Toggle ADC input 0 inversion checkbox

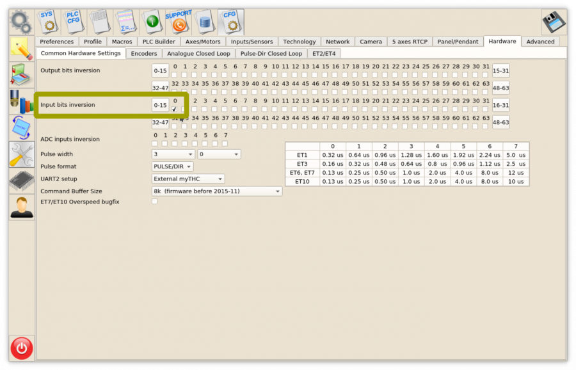pos(155,143)
